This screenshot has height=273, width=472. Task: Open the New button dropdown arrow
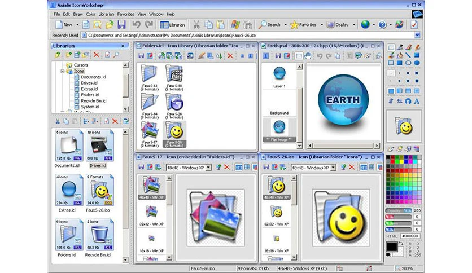point(77,25)
